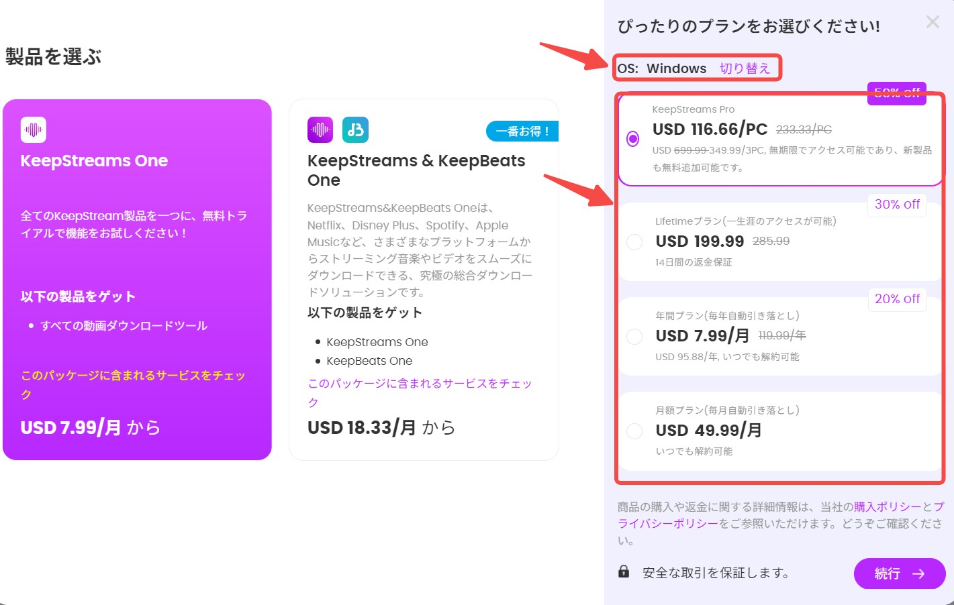The width and height of the screenshot is (954, 605).
Task: Open the 購入ポリシー link
Action: click(888, 507)
